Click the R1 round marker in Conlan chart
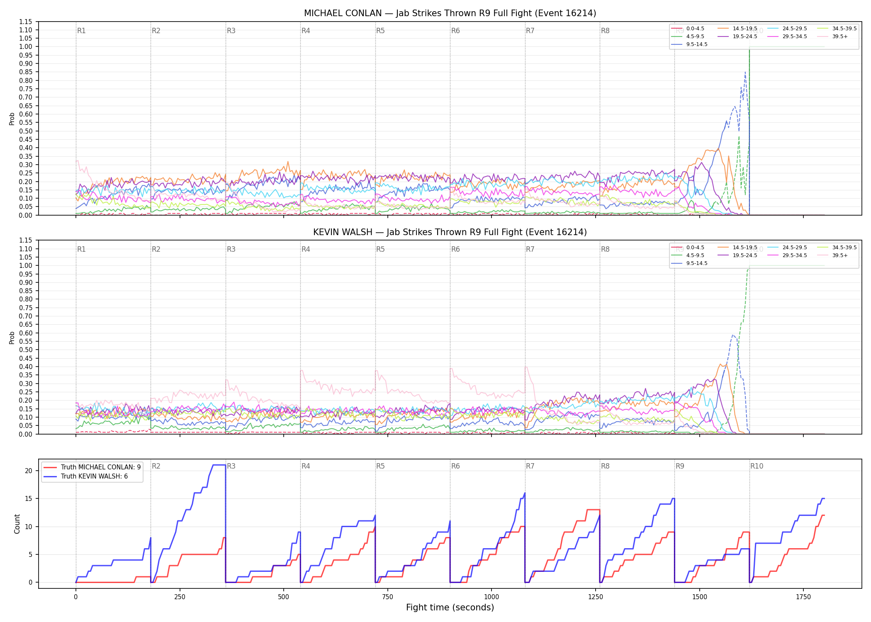871x622 pixels. 81,31
